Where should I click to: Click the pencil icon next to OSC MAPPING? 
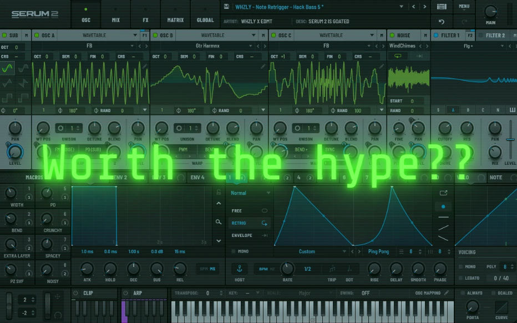[447, 292]
